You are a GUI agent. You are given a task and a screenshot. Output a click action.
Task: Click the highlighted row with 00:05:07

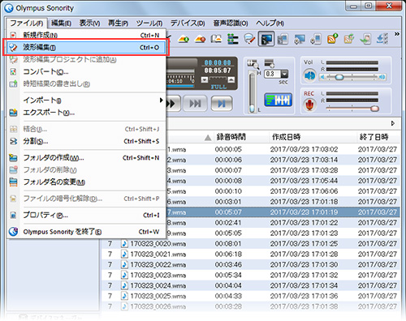[283, 212]
